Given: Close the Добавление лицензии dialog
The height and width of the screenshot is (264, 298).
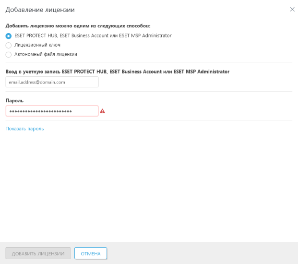Looking at the screenshot, I should pyautogui.click(x=292, y=9).
